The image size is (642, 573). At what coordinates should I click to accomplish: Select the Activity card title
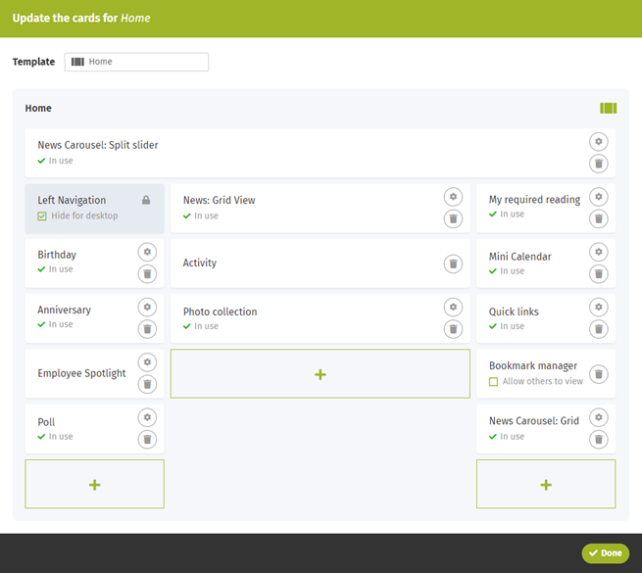coord(200,263)
